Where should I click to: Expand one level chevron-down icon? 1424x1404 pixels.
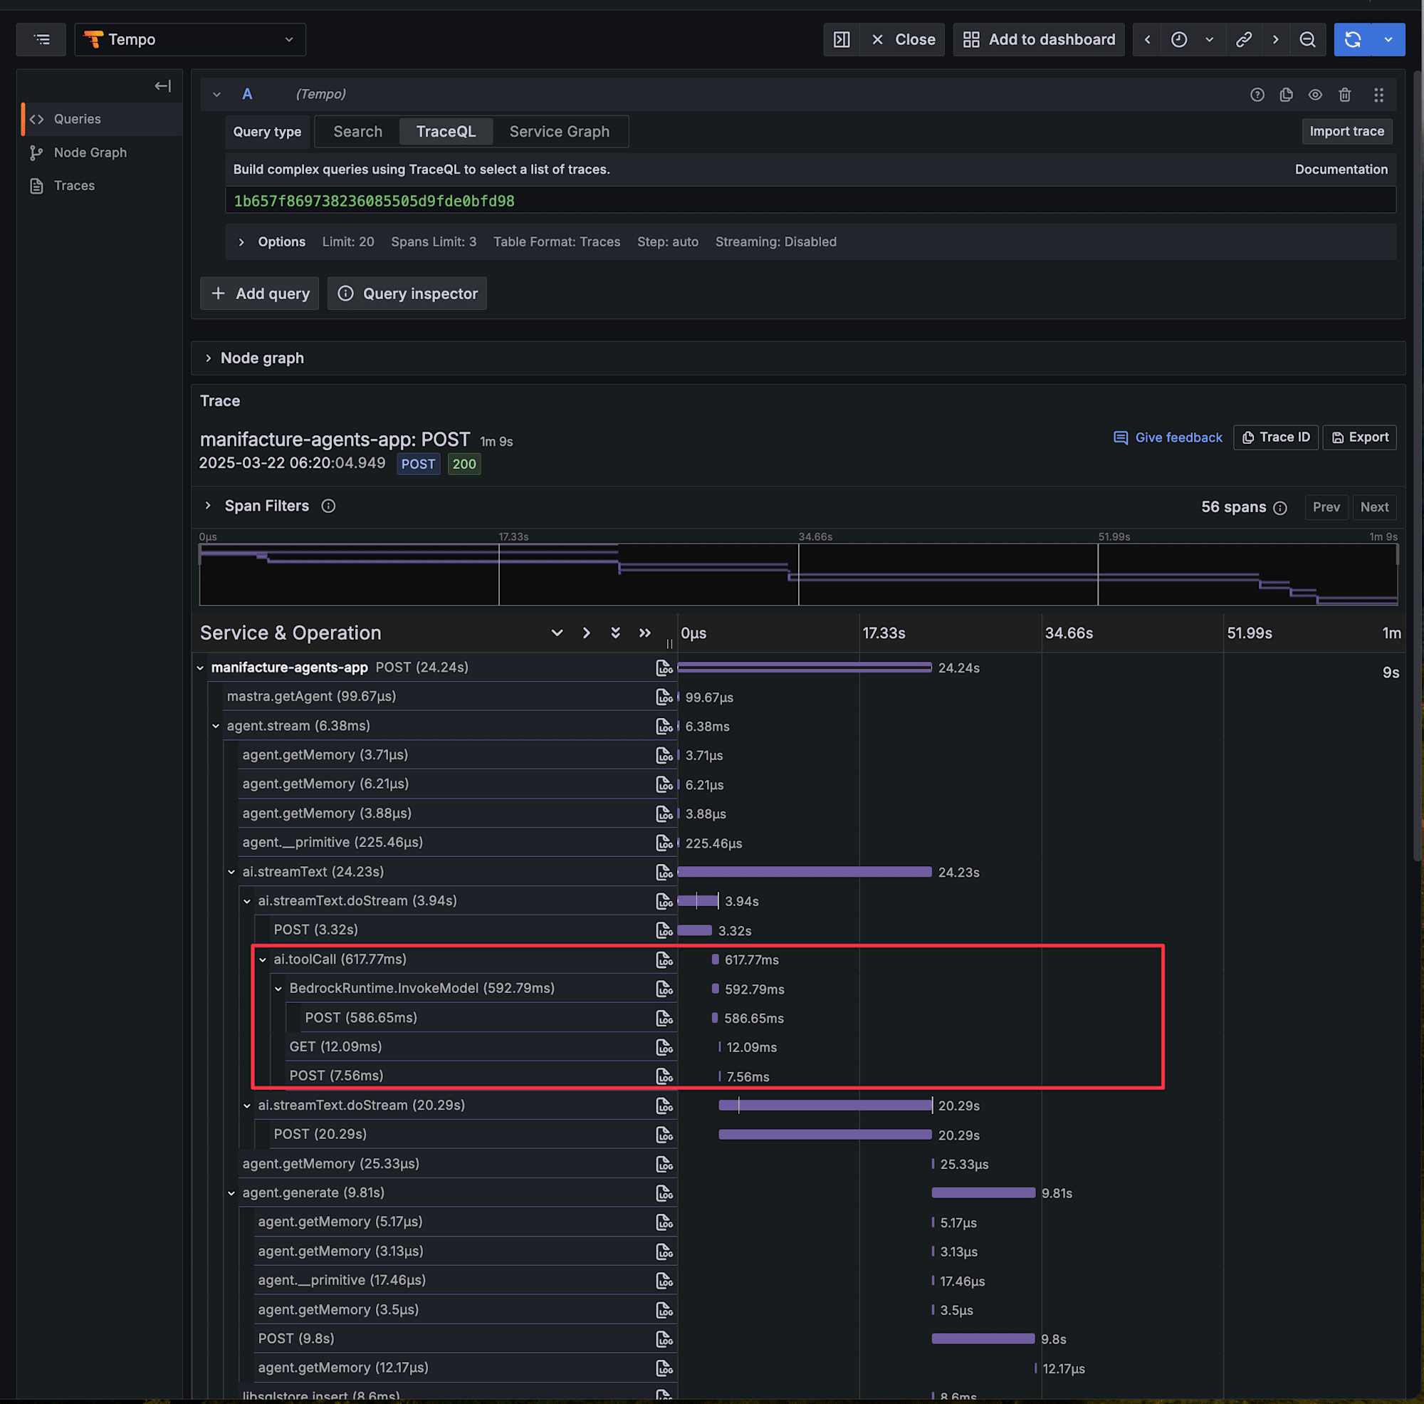pos(557,633)
